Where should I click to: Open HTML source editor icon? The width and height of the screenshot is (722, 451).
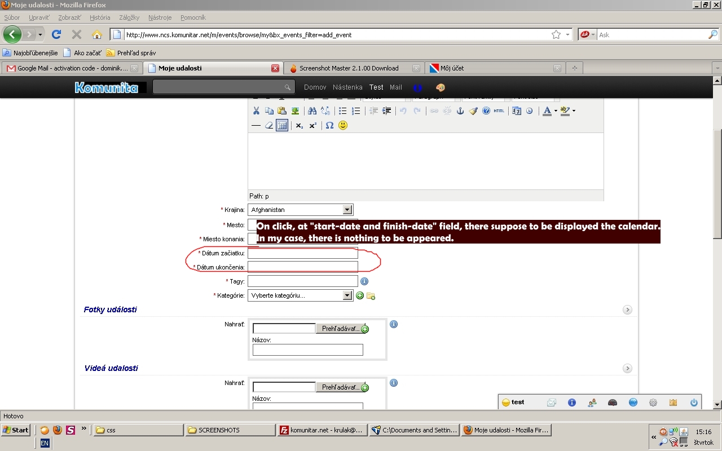tap(499, 111)
